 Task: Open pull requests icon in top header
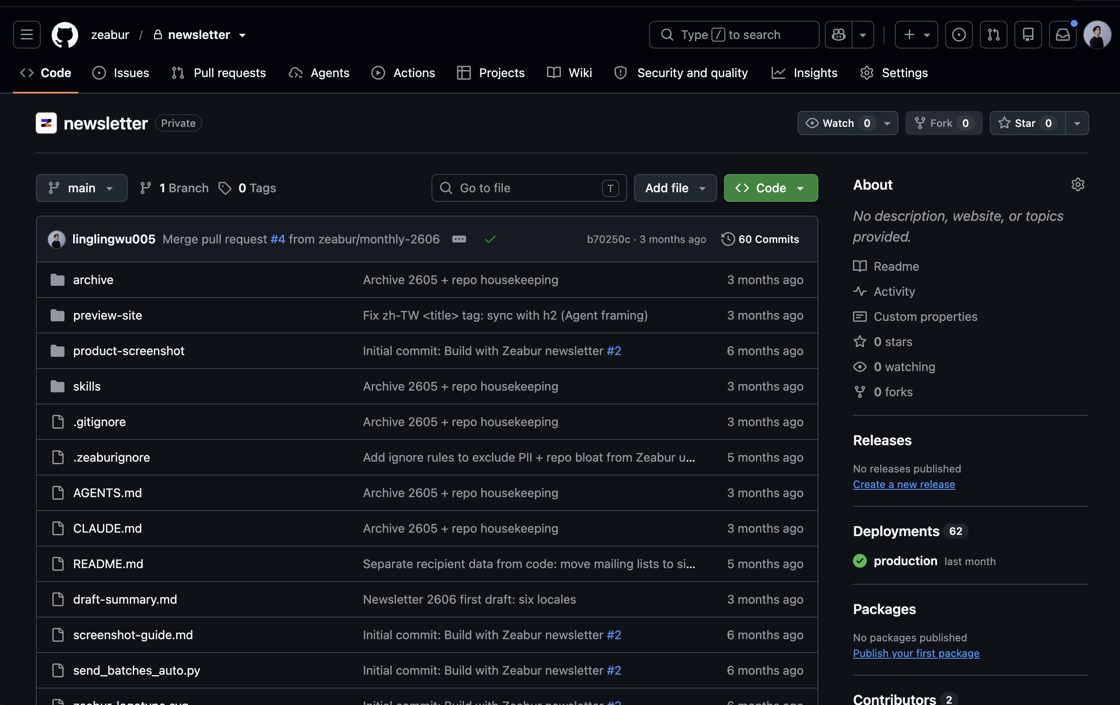click(994, 35)
